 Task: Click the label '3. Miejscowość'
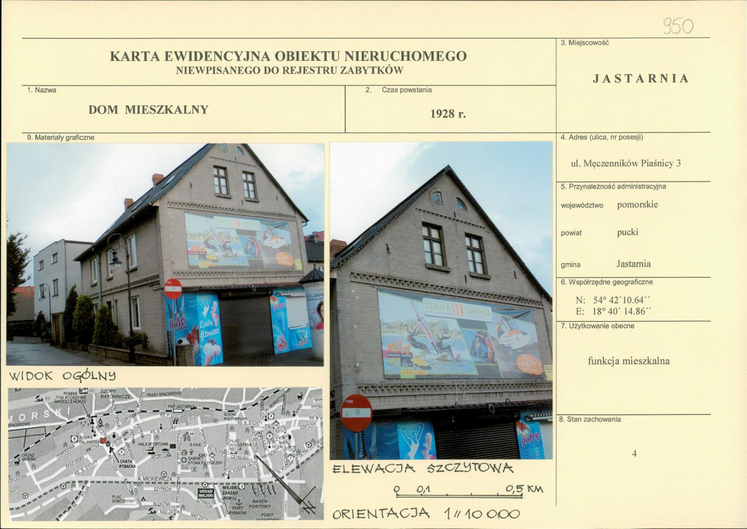(584, 43)
